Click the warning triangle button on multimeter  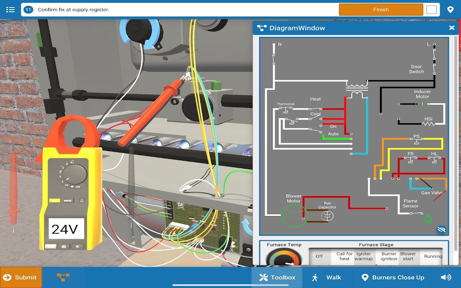[x=82, y=200]
